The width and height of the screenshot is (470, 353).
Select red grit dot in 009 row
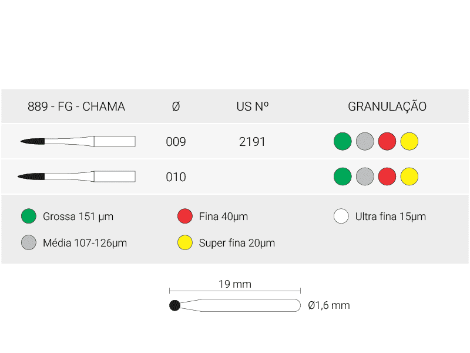click(387, 141)
